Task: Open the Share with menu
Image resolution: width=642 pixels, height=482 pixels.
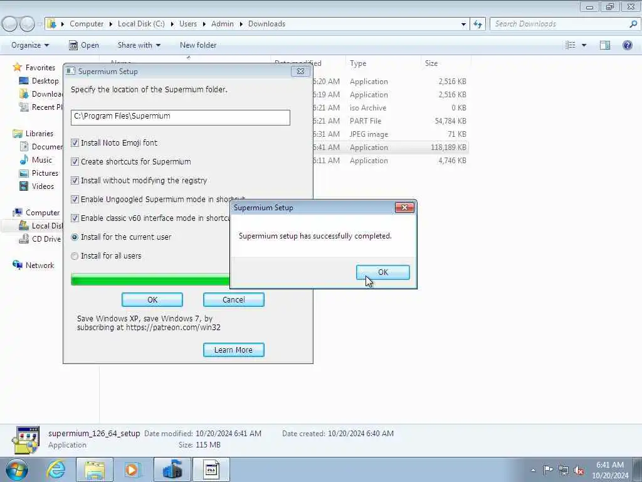Action: (139, 45)
